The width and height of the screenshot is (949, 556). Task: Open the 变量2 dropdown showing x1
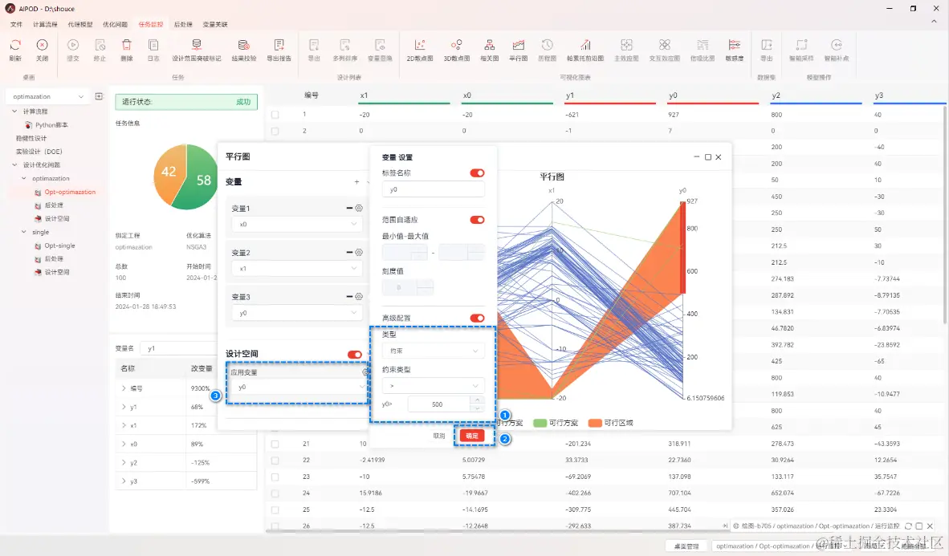pos(296,269)
